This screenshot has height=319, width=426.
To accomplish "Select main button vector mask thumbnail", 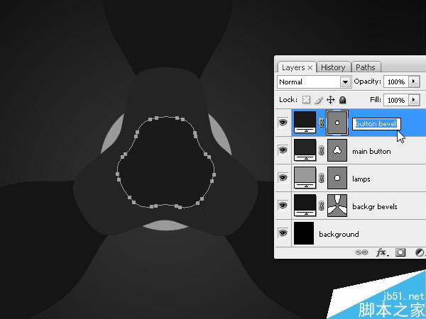I will click(x=337, y=150).
